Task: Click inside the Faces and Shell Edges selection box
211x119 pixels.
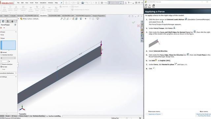Action: click(8, 45)
